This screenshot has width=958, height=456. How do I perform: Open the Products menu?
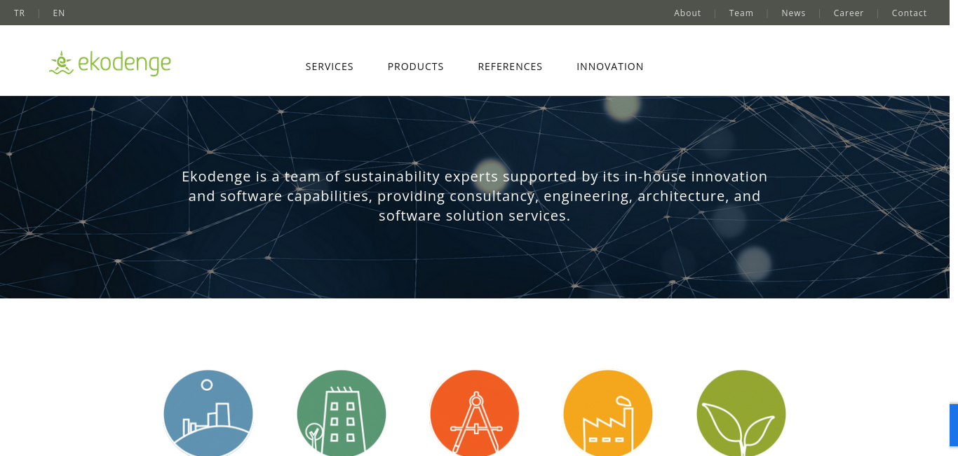coord(416,67)
